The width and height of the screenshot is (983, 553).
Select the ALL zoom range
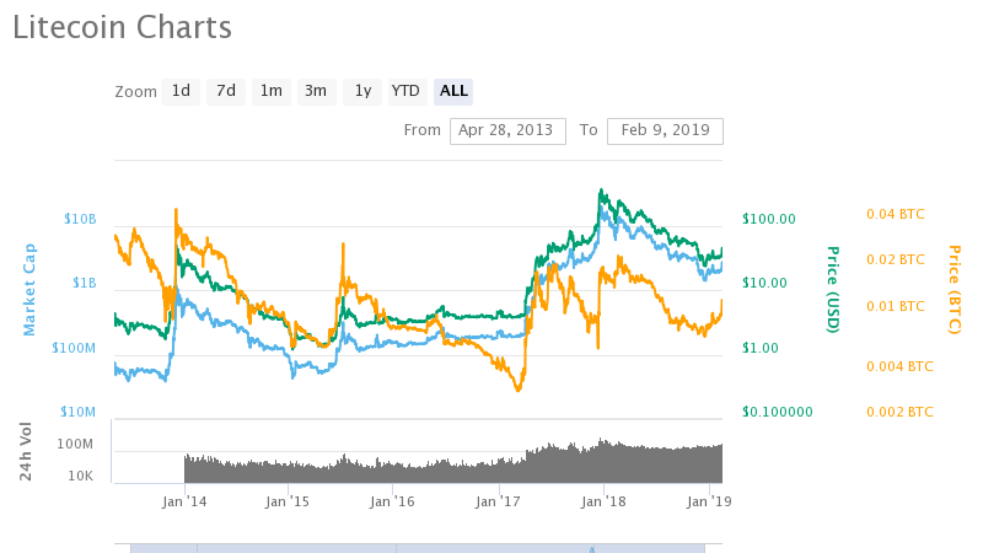pyautogui.click(x=453, y=92)
